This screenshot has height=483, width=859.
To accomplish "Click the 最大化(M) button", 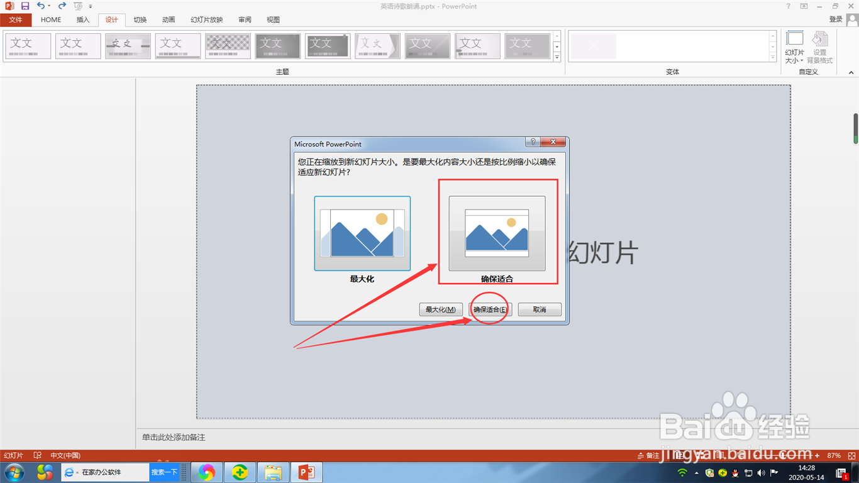I will (441, 309).
